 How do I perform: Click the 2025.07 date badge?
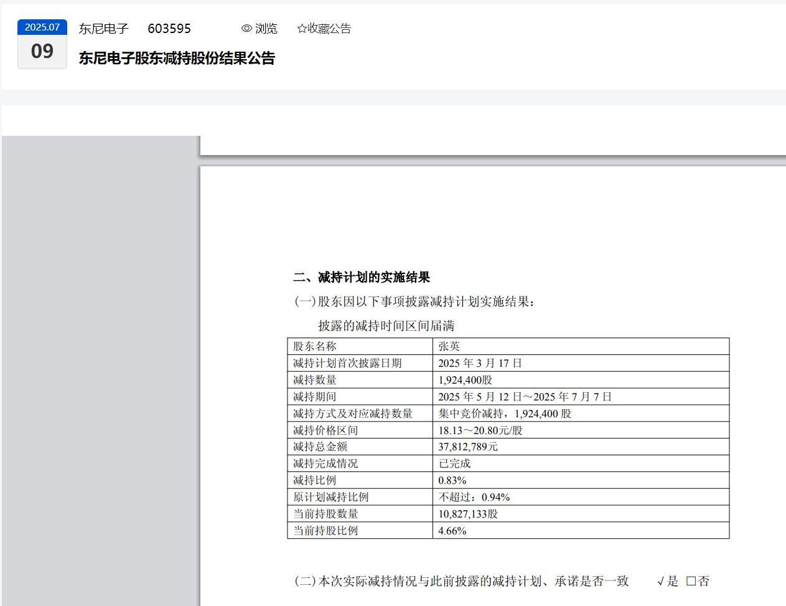point(42,27)
